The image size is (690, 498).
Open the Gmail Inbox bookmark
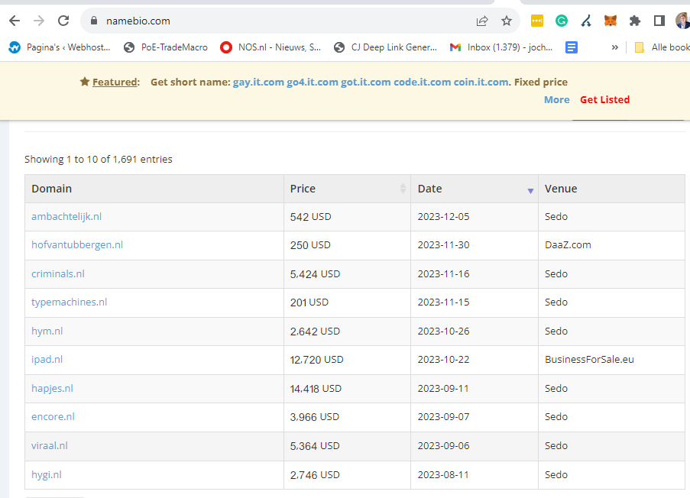coord(501,47)
